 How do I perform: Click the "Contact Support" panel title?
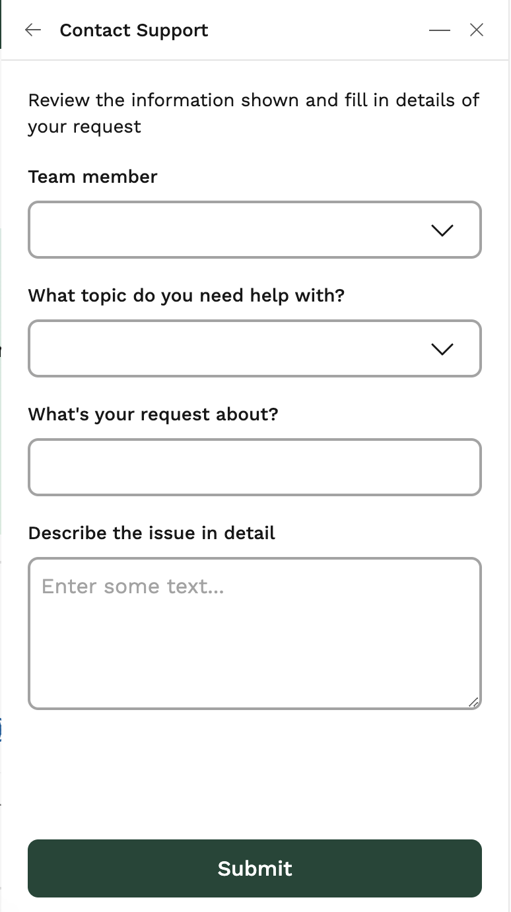click(134, 30)
